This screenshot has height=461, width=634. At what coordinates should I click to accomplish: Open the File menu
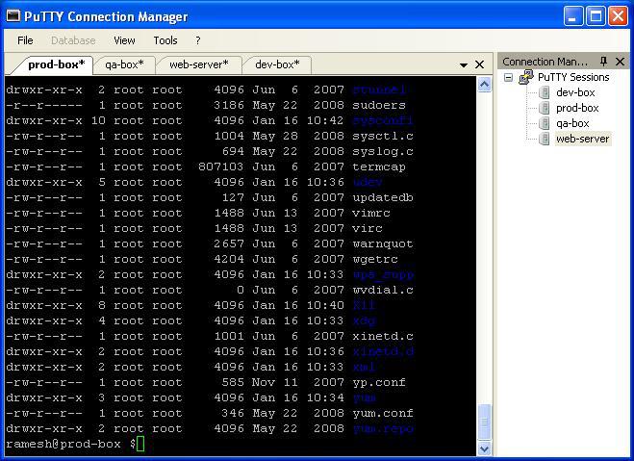point(25,40)
